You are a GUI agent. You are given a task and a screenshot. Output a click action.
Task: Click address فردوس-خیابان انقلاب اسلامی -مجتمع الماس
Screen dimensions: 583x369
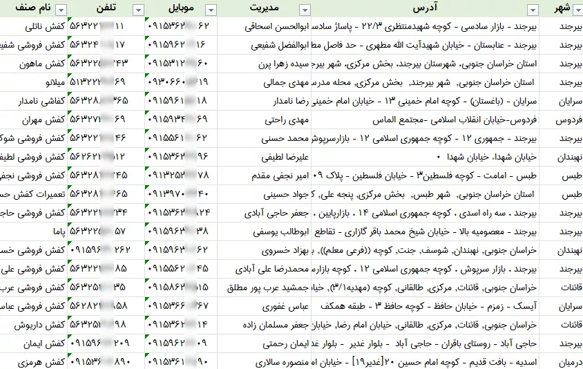tap(425, 120)
